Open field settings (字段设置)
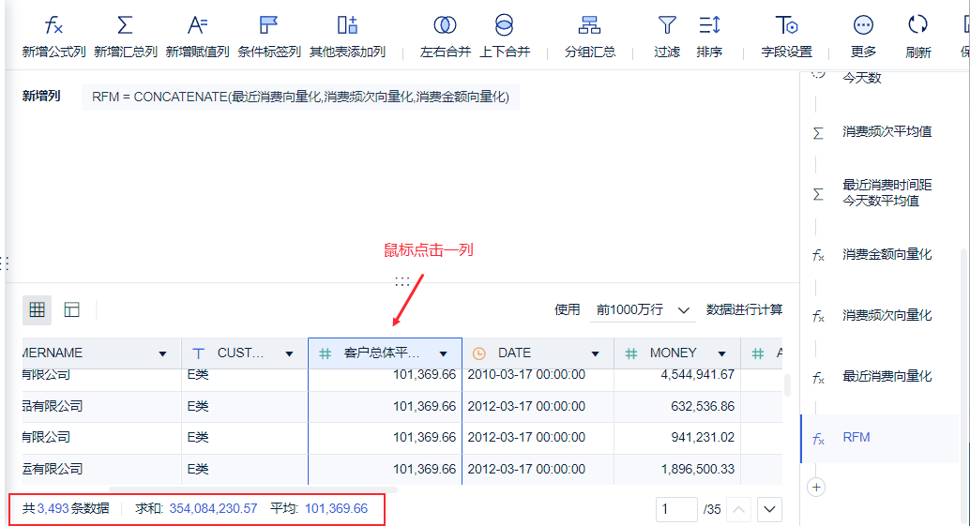Image resolution: width=970 pixels, height=526 pixels. click(786, 38)
